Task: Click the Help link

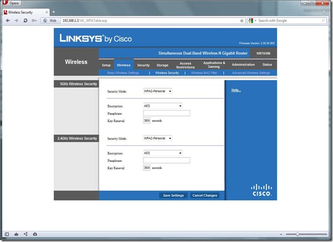Action: [236, 90]
